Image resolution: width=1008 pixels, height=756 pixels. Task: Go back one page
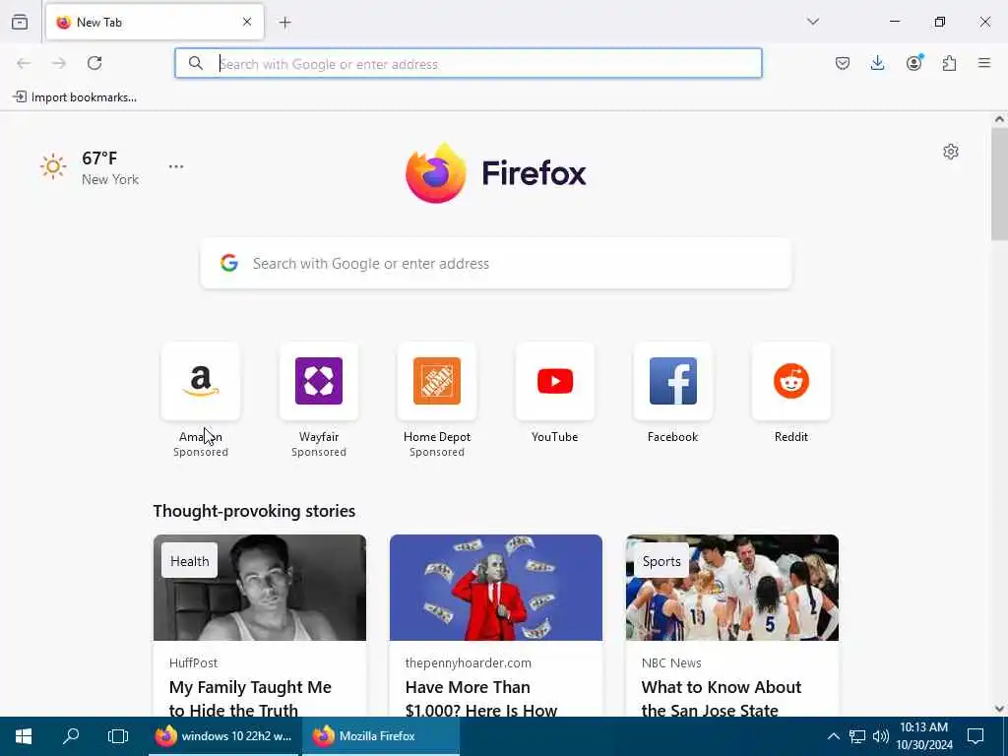[24, 63]
